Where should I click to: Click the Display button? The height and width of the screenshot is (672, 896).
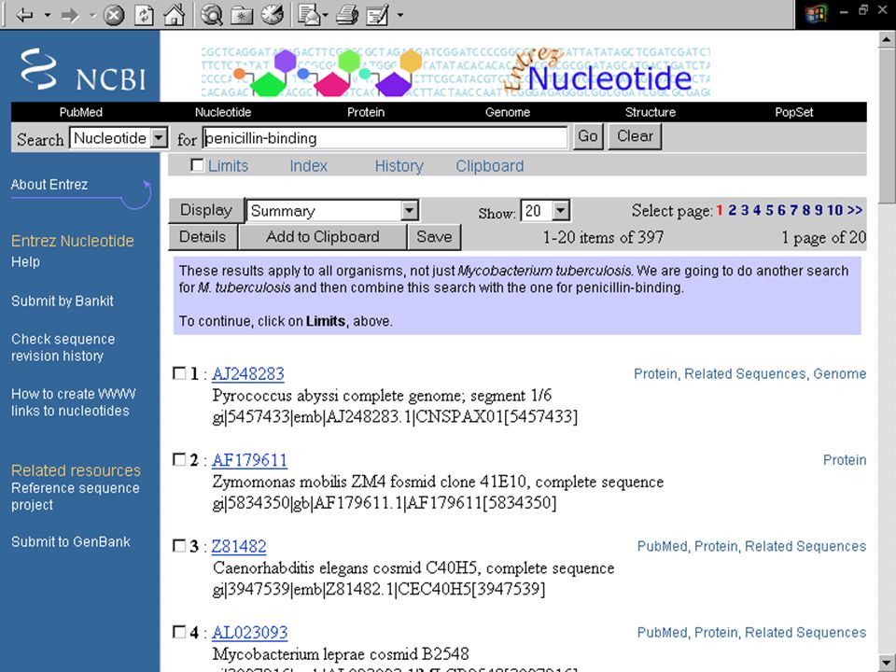206,210
